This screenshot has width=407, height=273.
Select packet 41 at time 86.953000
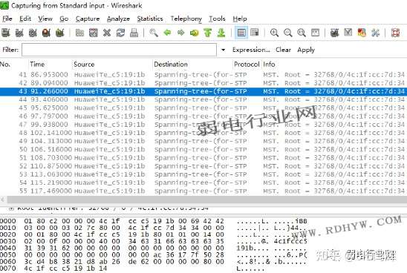click(203, 75)
